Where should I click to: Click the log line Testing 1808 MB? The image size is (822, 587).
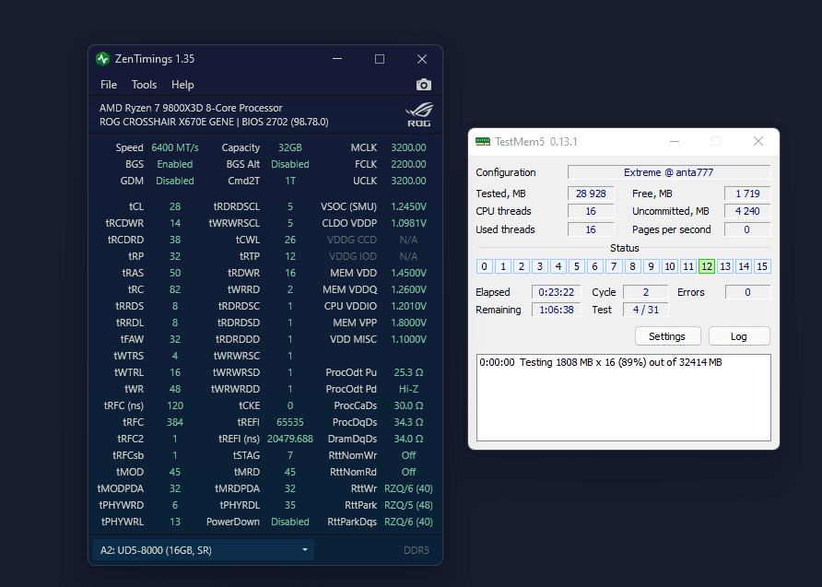(601, 362)
